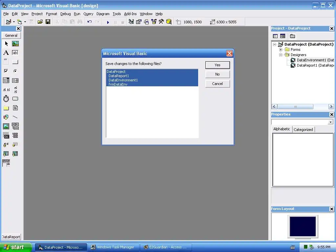Click the General toolbox tab button
The height and width of the screenshot is (252, 336).
click(x=11, y=35)
